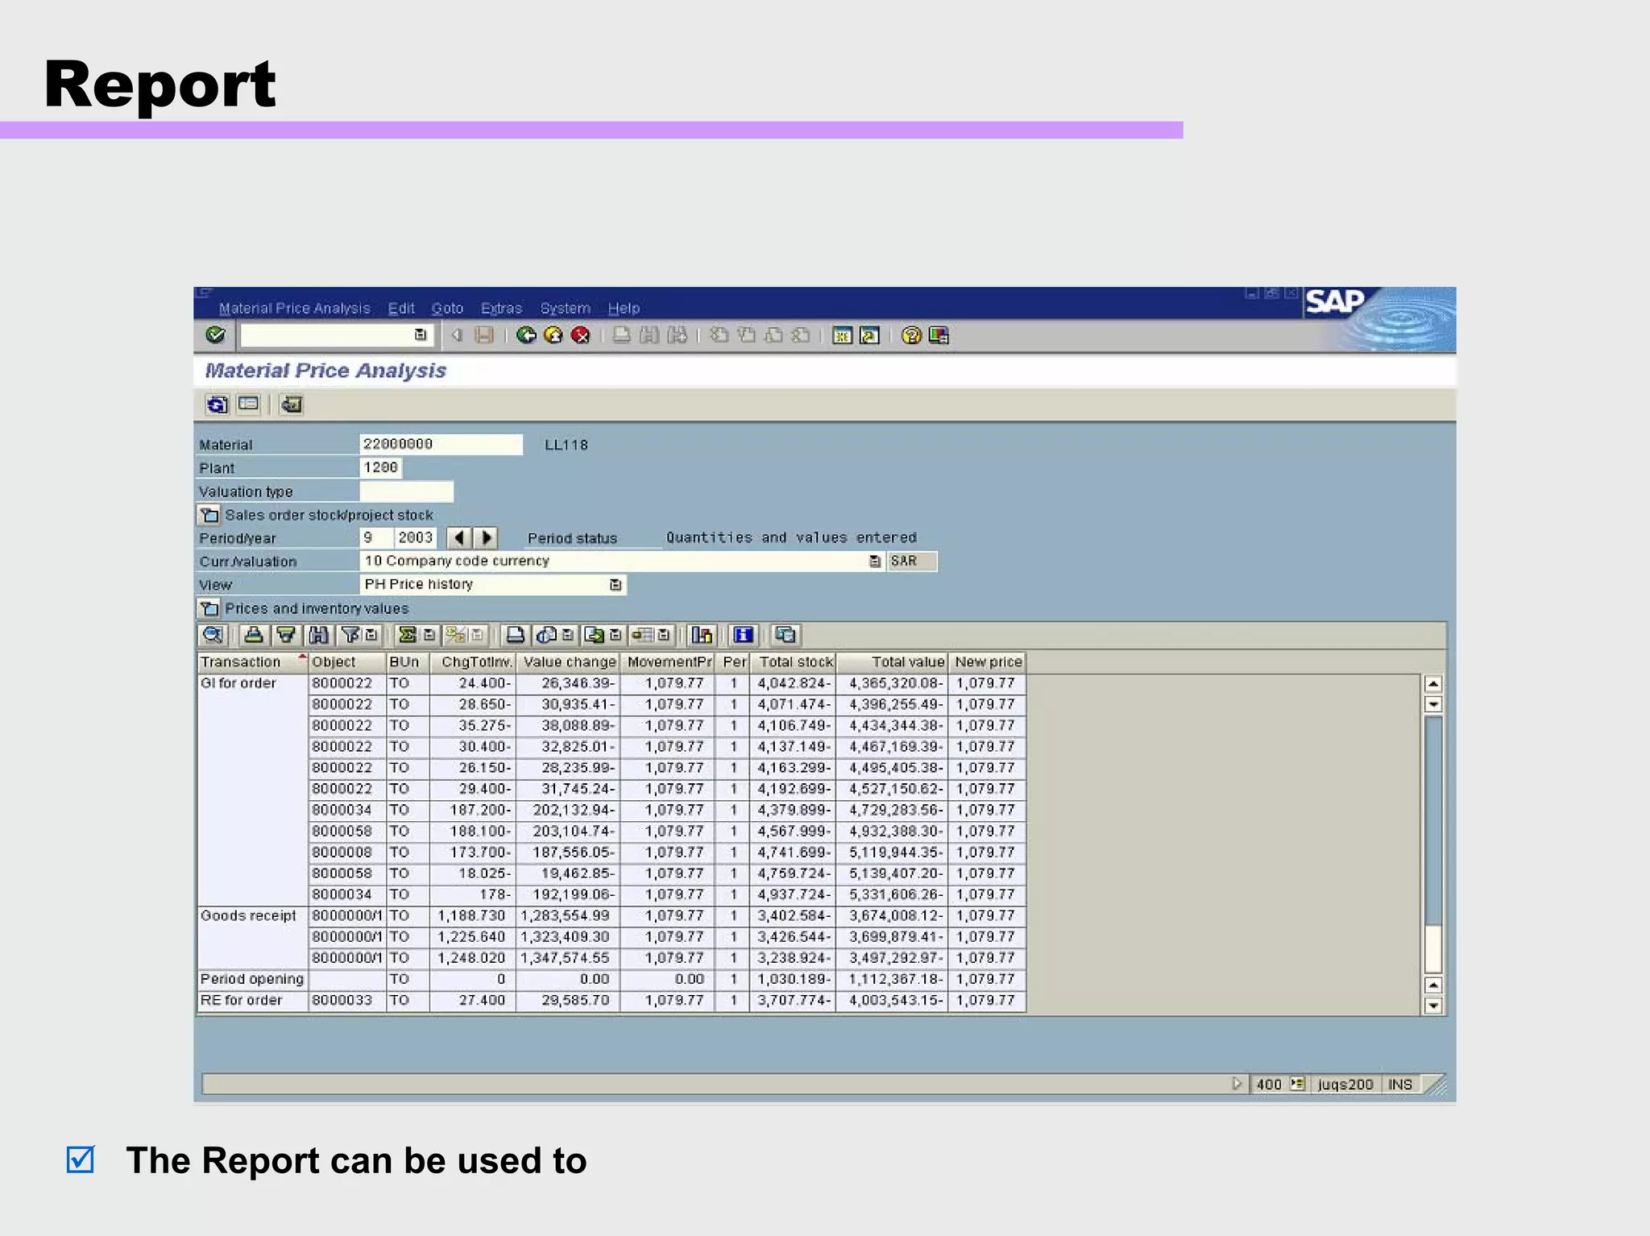Go to previous period with left arrow
1650x1236 pixels.
point(458,537)
